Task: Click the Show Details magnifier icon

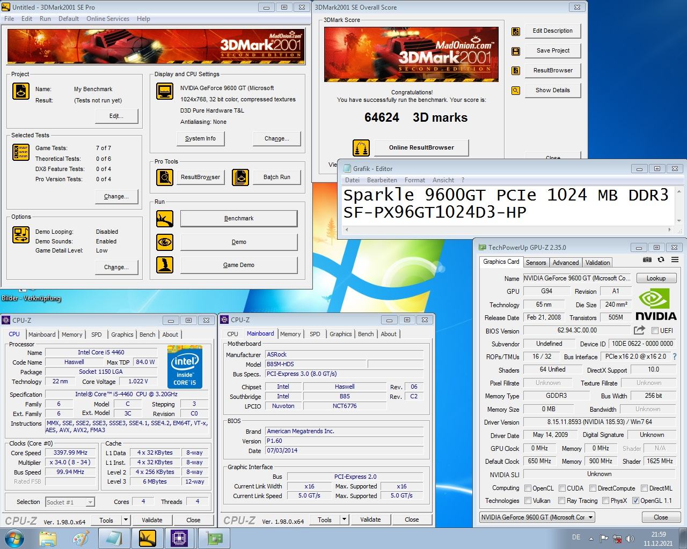Action: (516, 91)
